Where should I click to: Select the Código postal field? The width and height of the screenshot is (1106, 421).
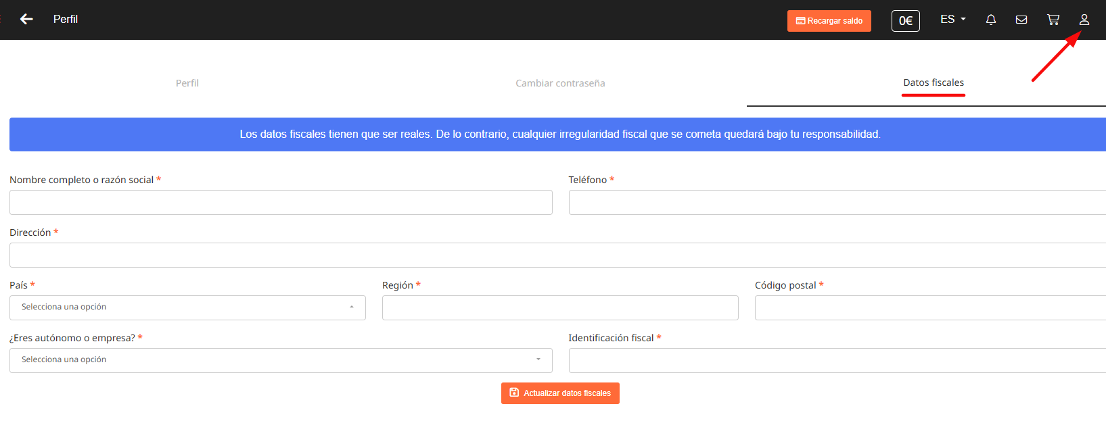(x=930, y=307)
